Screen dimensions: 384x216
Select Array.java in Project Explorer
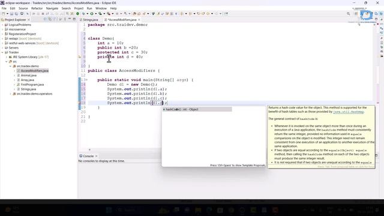(x=28, y=80)
